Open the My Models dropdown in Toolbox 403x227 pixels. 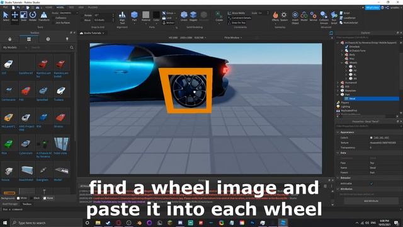click(15, 47)
